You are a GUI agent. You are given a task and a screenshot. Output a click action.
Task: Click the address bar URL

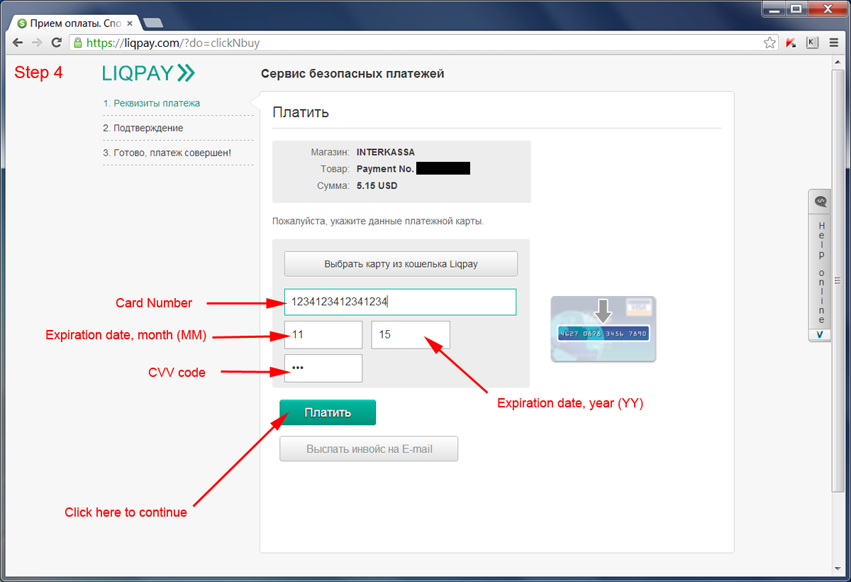(x=173, y=43)
